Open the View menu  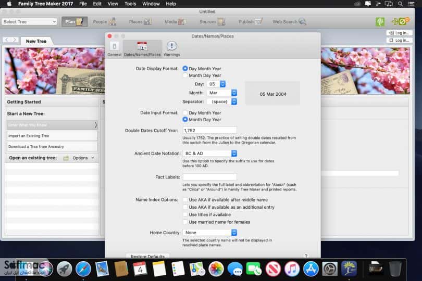click(x=113, y=4)
